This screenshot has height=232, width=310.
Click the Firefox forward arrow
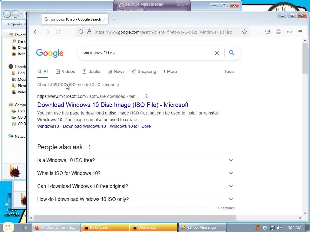47,32
